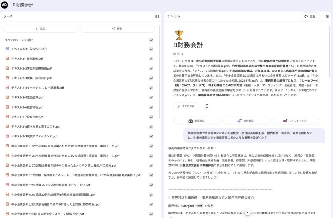This screenshot has width=333, height=218.
Task: Open chat settings sliders icon
Action: click(327, 16)
